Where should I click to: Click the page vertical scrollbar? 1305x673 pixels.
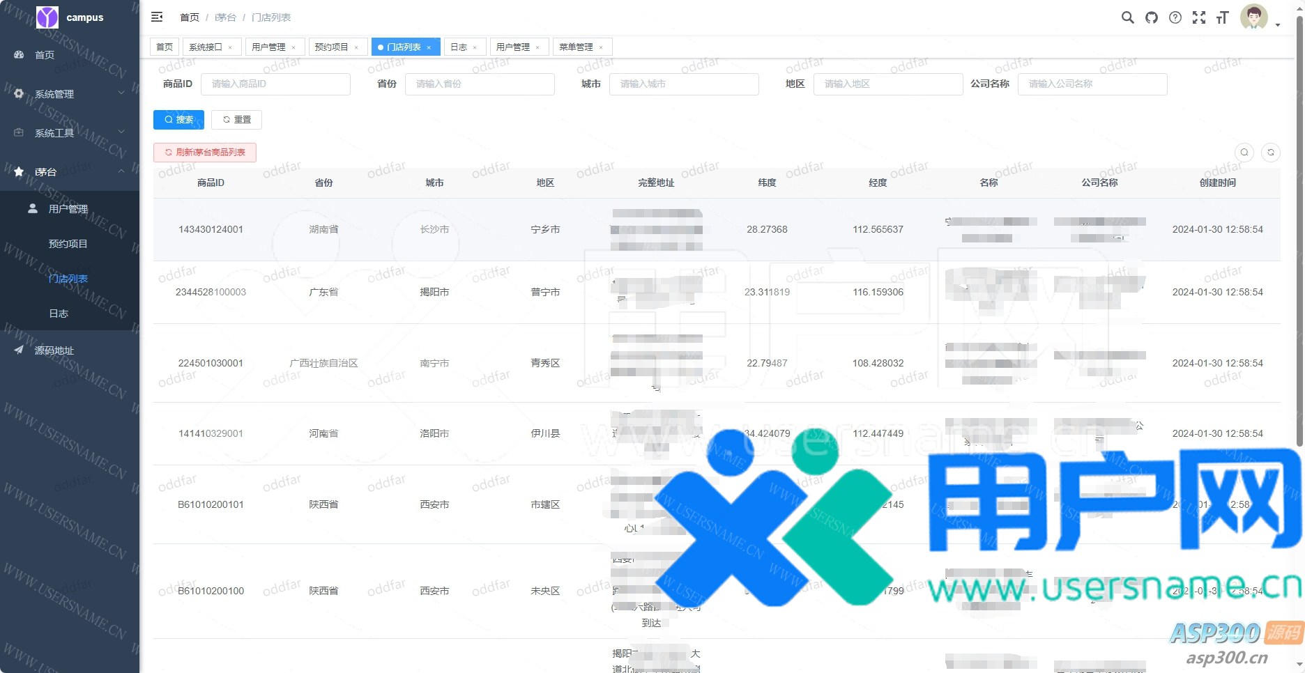1299,230
